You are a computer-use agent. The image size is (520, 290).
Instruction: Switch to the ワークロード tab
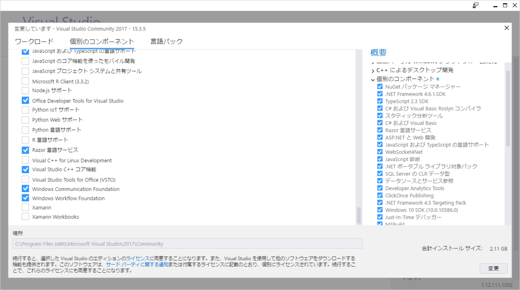34,42
